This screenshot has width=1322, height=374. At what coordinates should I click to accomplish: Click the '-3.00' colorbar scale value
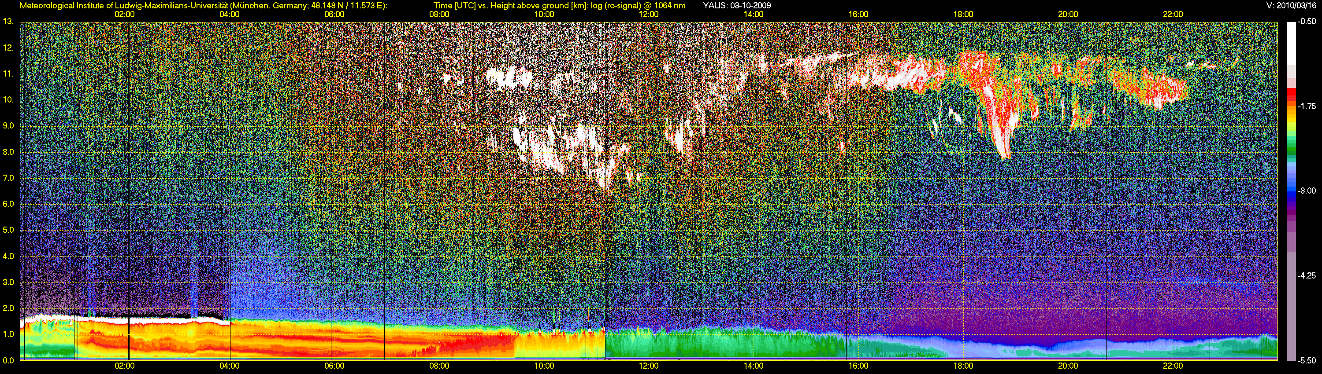point(1307,191)
